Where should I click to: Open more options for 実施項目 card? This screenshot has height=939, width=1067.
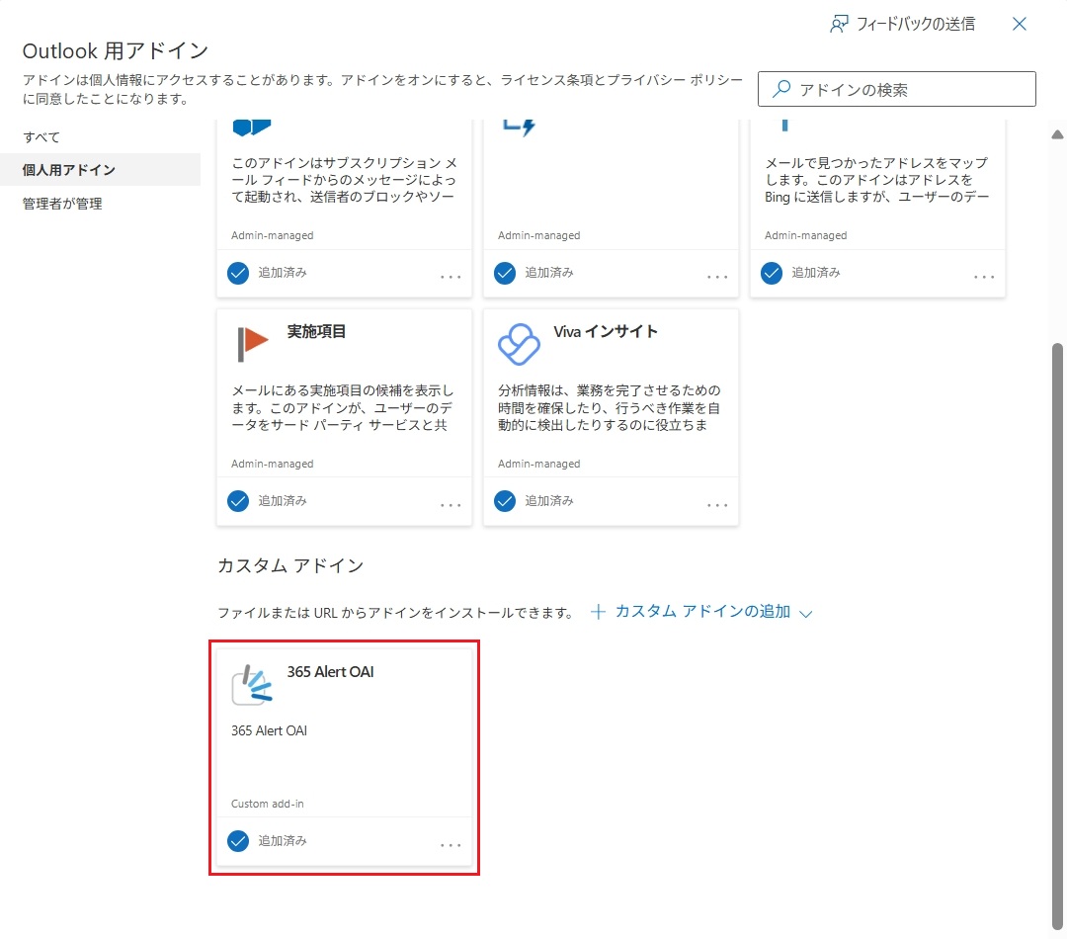[451, 505]
